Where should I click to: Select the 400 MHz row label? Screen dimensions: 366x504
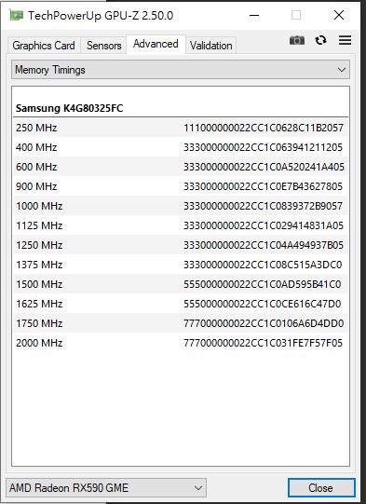(36, 147)
